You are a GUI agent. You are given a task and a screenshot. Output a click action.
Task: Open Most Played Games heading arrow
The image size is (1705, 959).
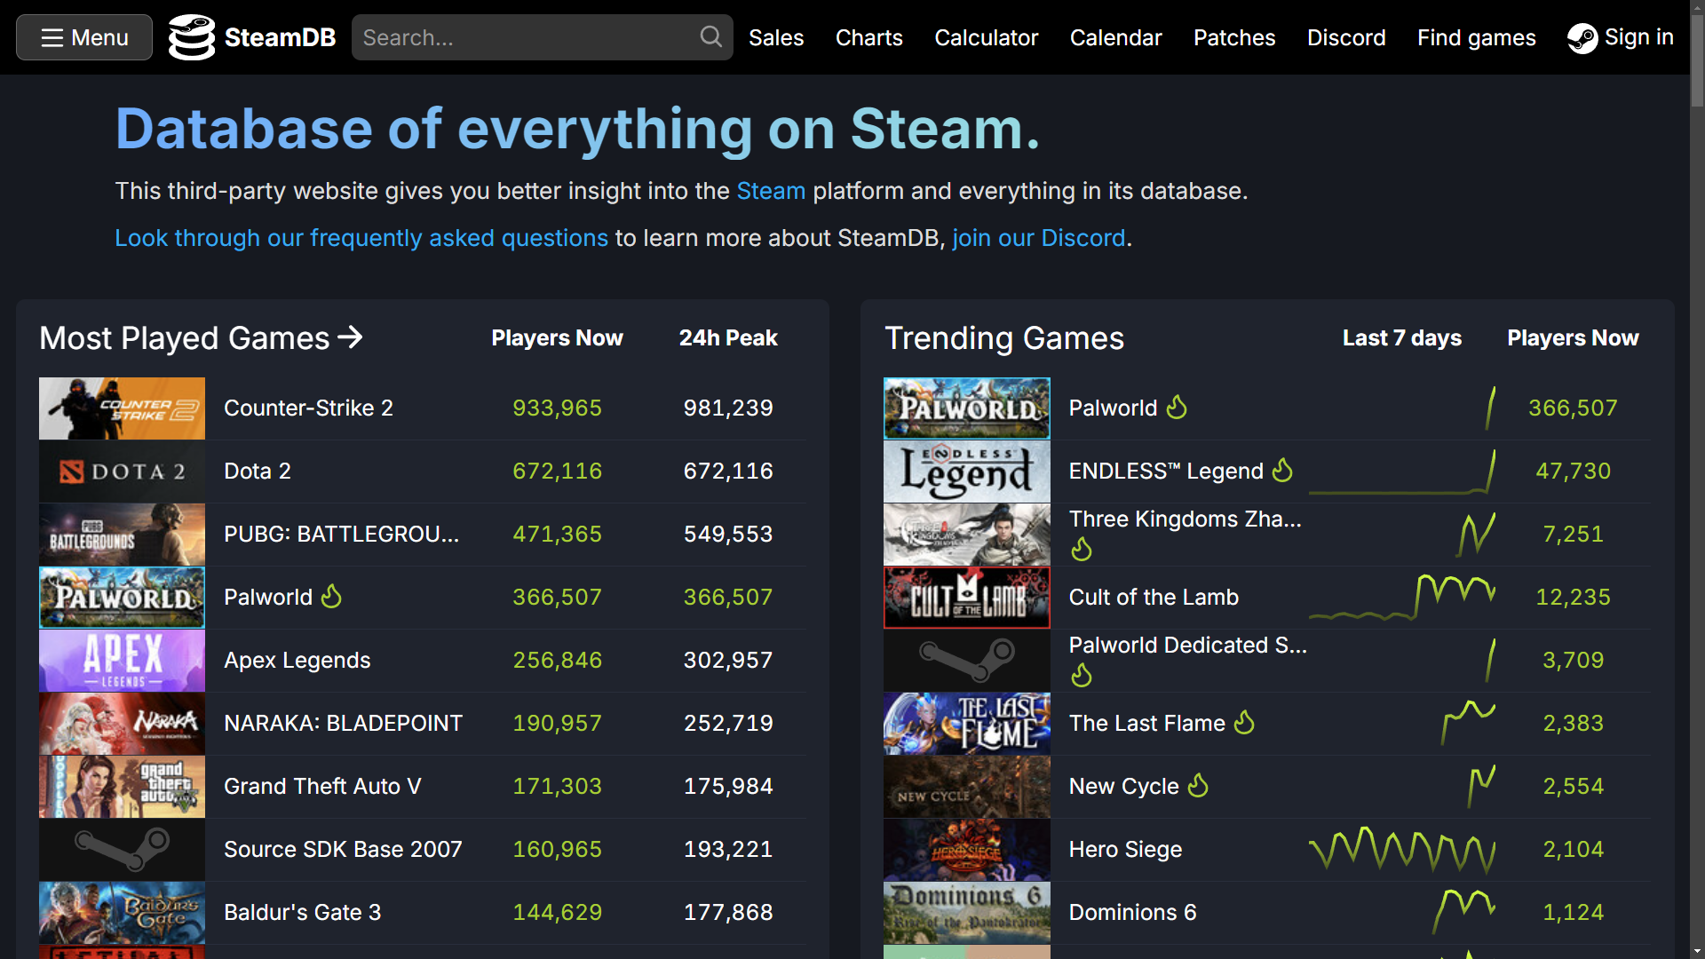350,337
